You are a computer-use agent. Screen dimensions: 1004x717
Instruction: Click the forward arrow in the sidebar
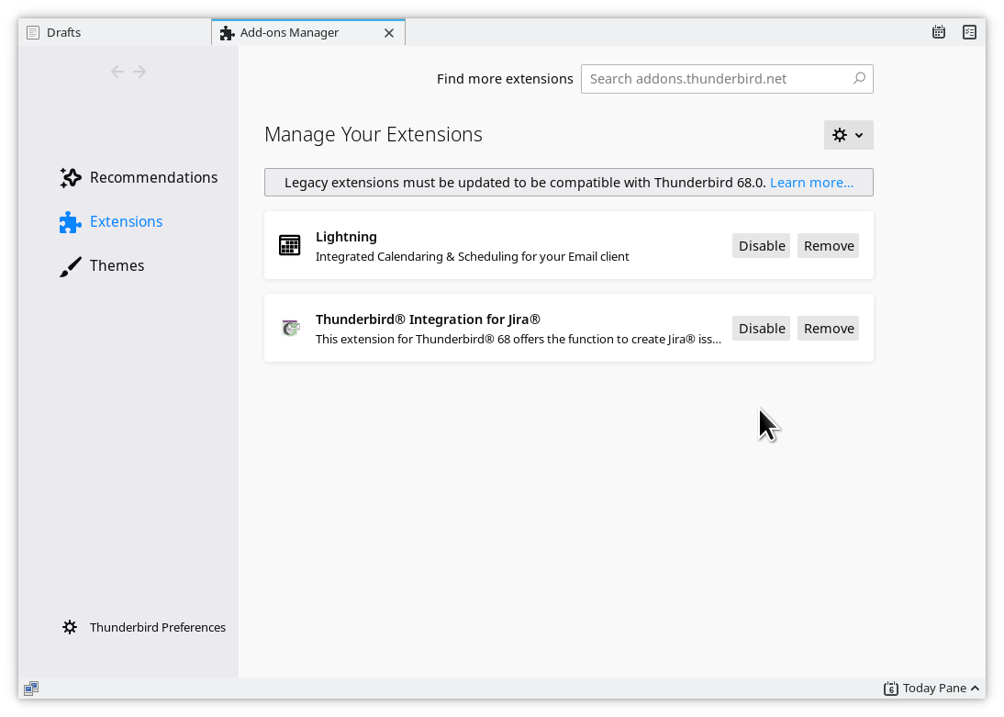(139, 72)
